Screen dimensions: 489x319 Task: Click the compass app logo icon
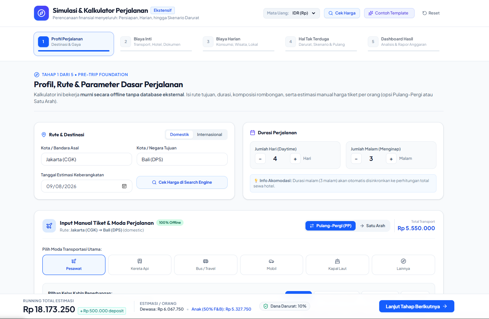coord(41,13)
